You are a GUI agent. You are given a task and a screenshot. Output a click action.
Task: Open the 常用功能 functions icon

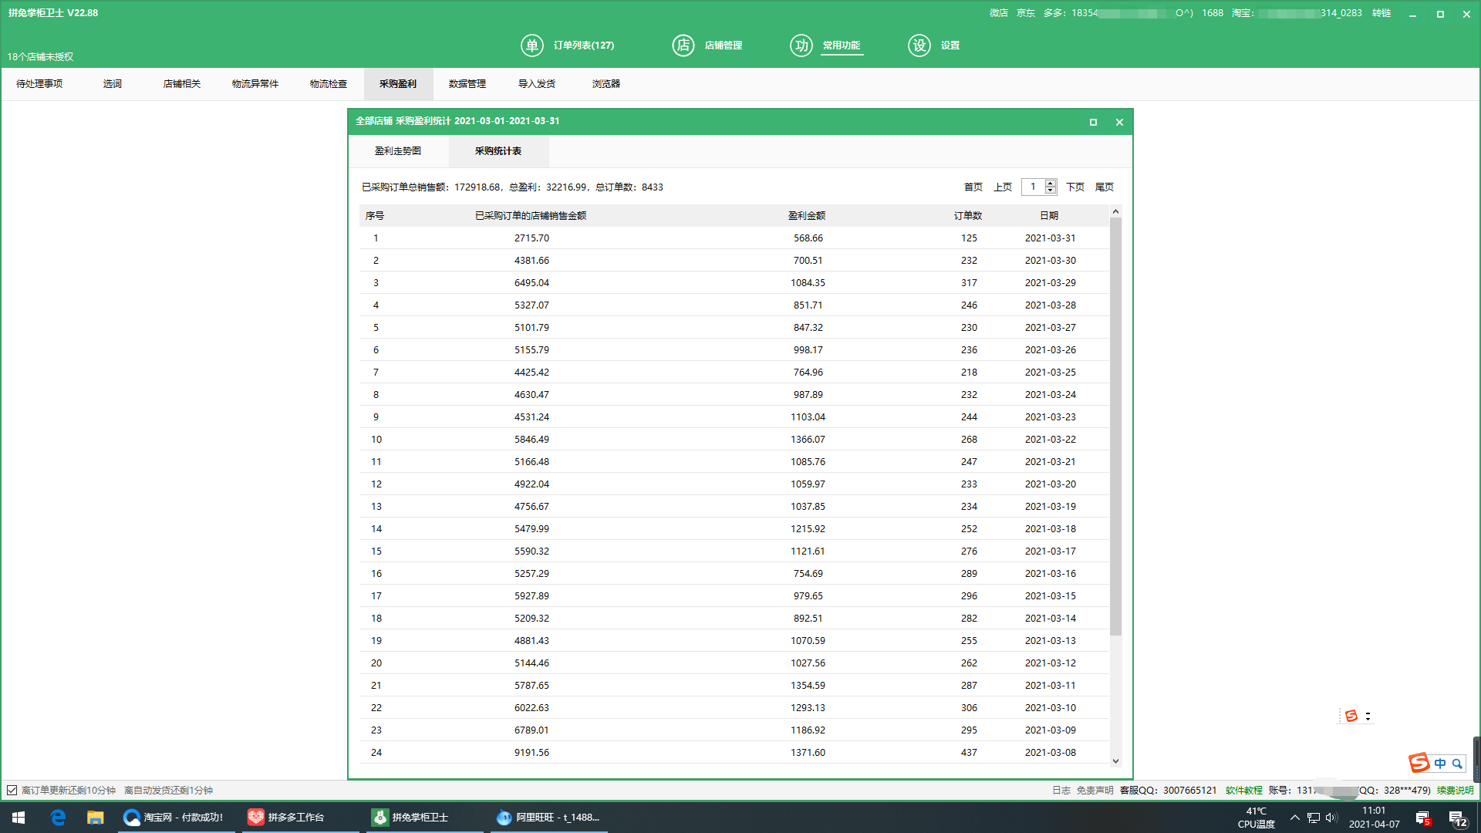point(801,46)
